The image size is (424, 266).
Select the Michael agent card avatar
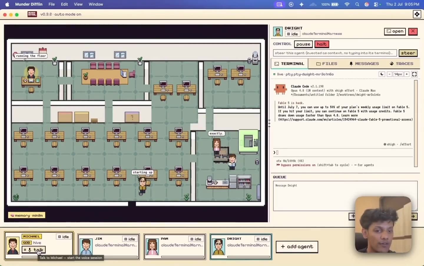(13, 246)
